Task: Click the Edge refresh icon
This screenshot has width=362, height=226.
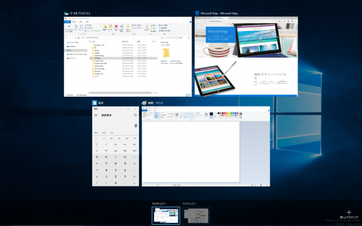Action: (205, 21)
